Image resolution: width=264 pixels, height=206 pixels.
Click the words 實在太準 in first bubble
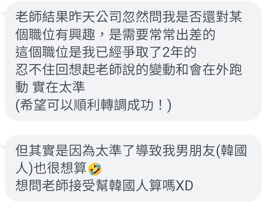click(58, 87)
